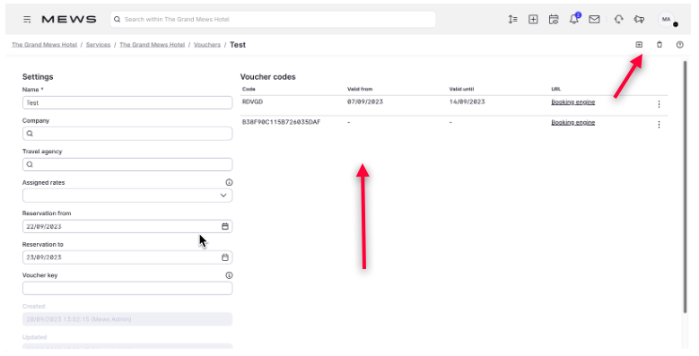This screenshot has height=356, width=699.
Task: Open the Booking engine link for B38F90C115B726035DAF
Action: click(572, 123)
